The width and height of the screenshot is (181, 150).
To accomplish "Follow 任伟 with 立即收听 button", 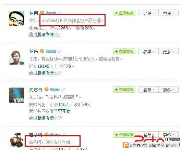I will [x=124, y=51].
